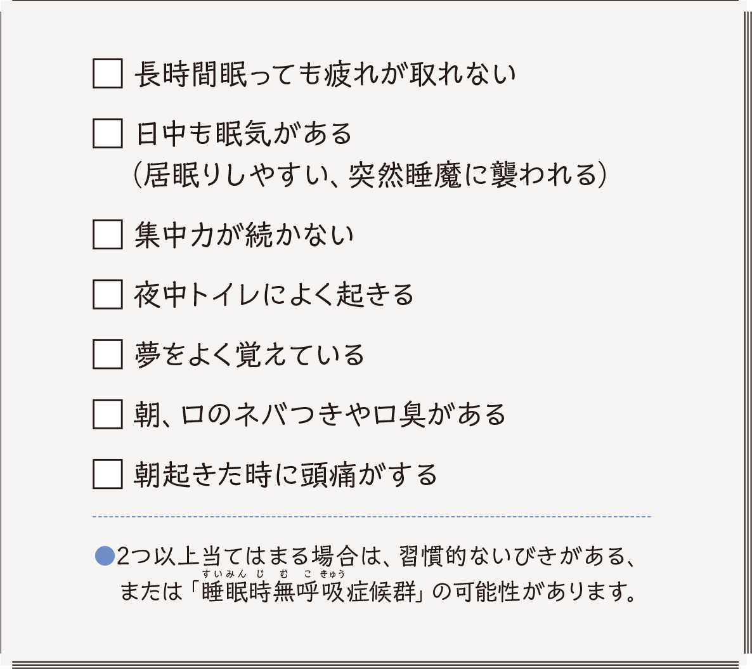Tick the 日中も眠気がある checkbox
This screenshot has width=752, height=669.
click(108, 133)
